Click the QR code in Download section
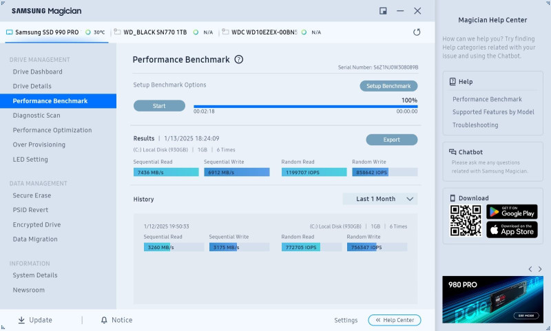551x331 pixels. click(x=466, y=220)
